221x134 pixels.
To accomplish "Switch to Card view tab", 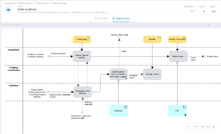I will pos(101,18).
